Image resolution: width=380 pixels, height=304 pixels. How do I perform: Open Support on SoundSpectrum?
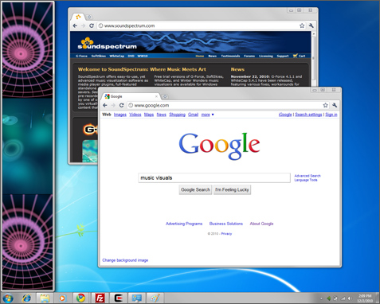pyautogui.click(x=283, y=56)
